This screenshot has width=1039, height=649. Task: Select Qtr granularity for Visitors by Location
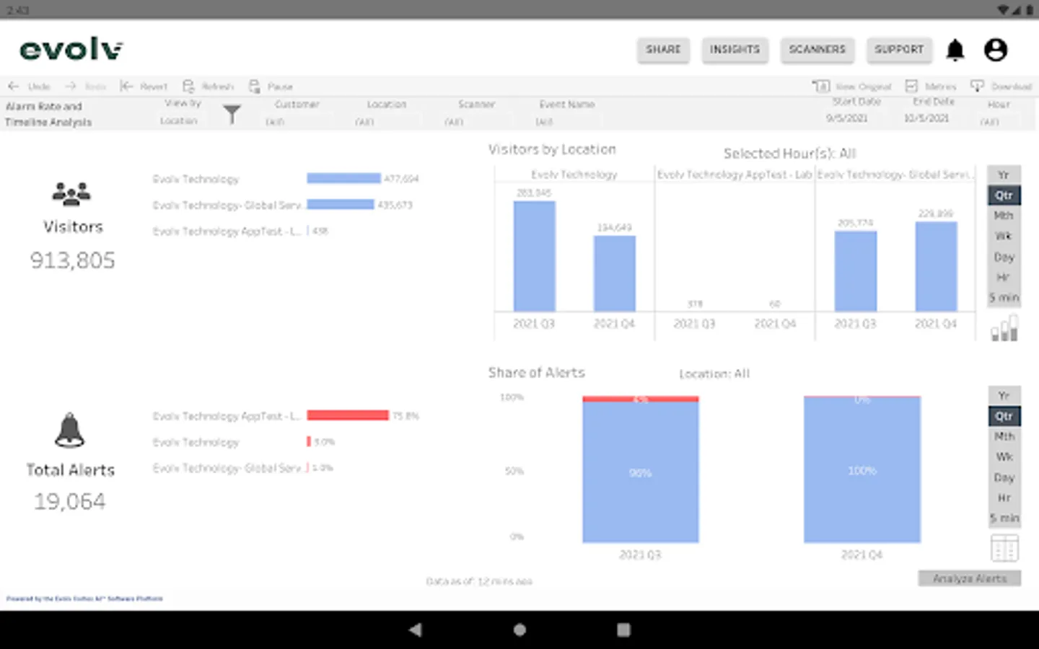[x=1004, y=195]
